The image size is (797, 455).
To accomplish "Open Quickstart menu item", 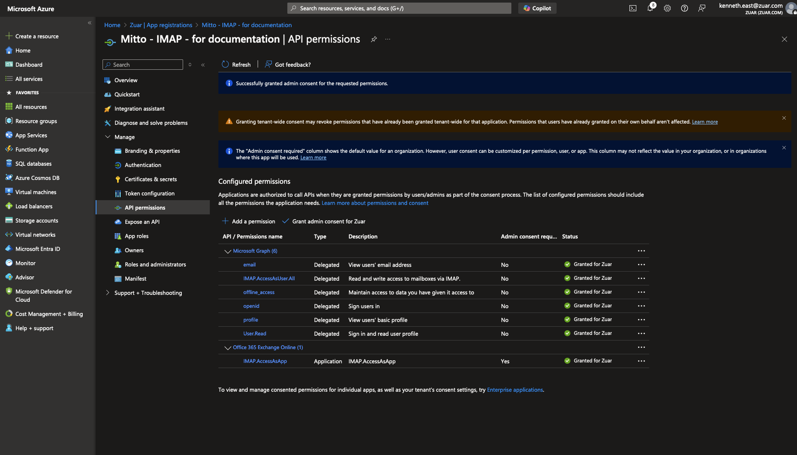I will coord(127,94).
